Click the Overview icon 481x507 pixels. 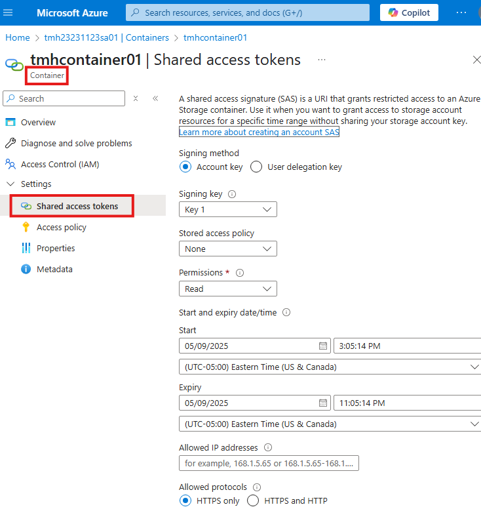(x=10, y=122)
